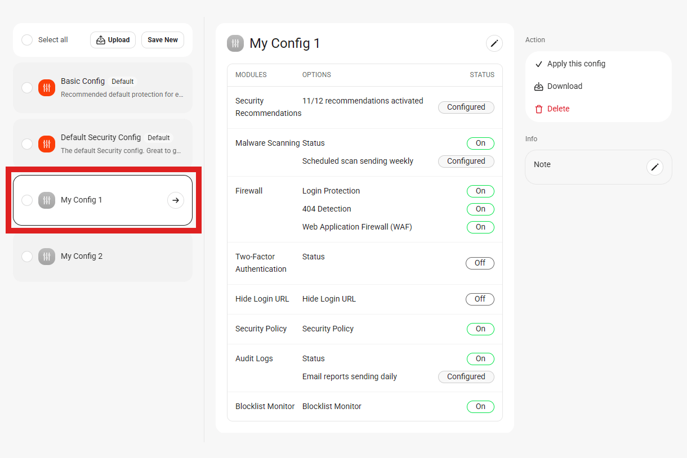687x458 pixels.
Task: Click Email reports sending daily text
Action: coord(350,376)
